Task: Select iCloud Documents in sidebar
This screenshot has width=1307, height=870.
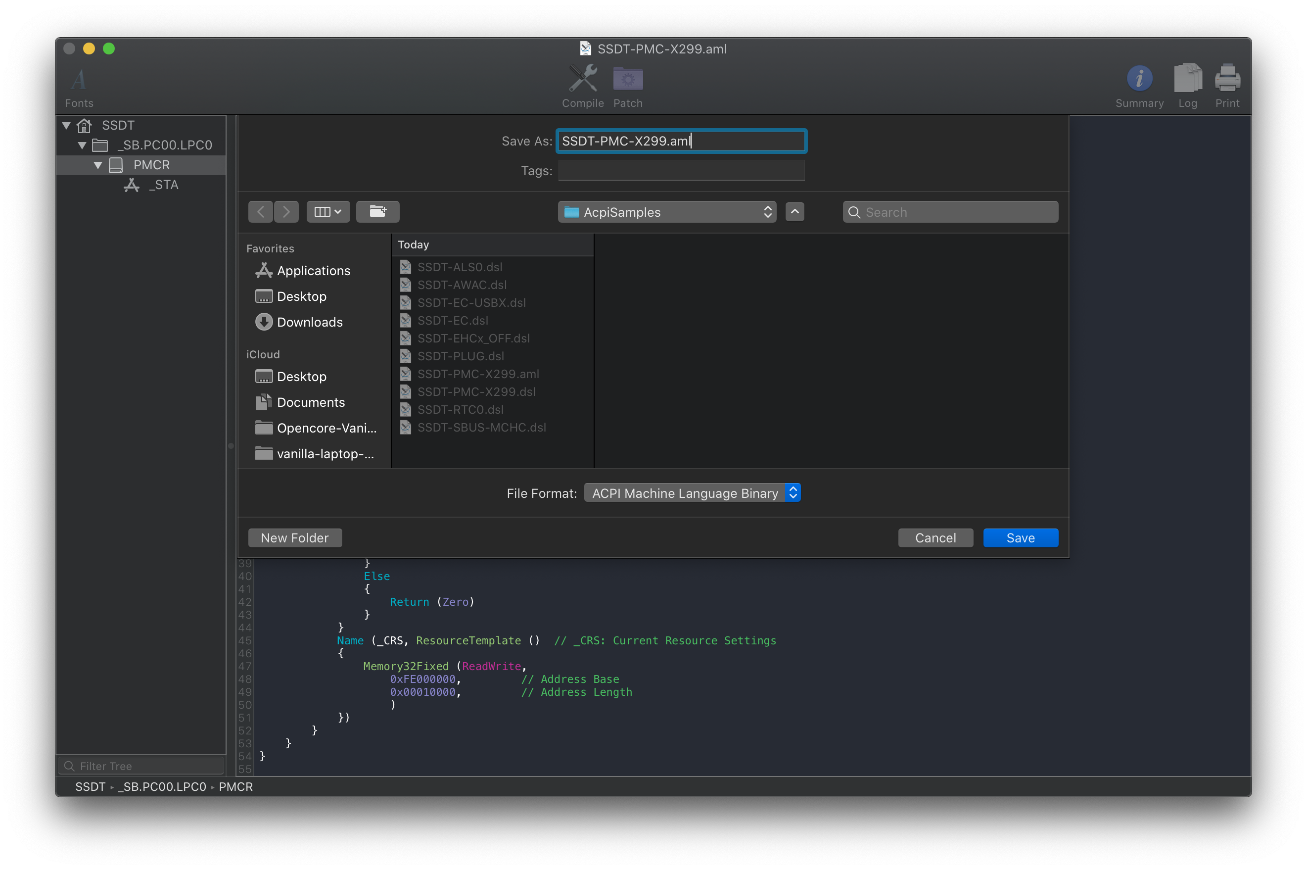Action: tap(311, 403)
